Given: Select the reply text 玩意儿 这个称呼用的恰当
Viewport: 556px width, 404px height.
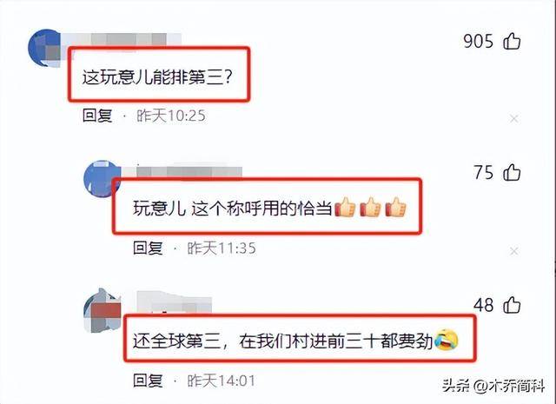Looking at the screenshot, I should [232, 209].
